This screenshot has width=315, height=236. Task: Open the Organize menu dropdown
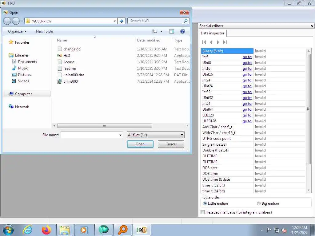tap(17, 31)
